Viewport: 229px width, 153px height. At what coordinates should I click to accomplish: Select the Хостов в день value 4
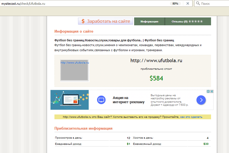click(208, 138)
